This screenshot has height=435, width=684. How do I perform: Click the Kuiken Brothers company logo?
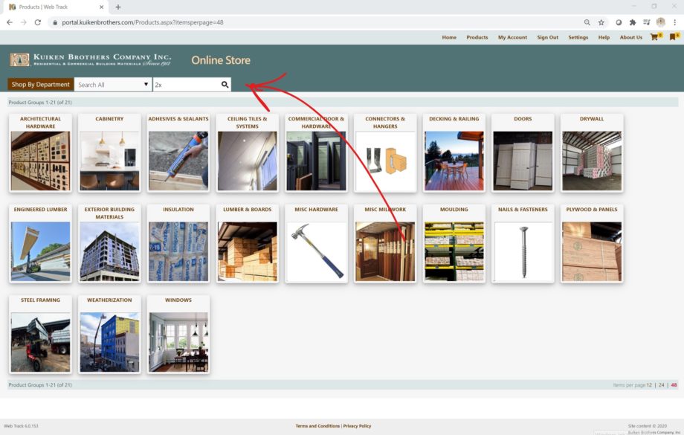click(x=90, y=59)
